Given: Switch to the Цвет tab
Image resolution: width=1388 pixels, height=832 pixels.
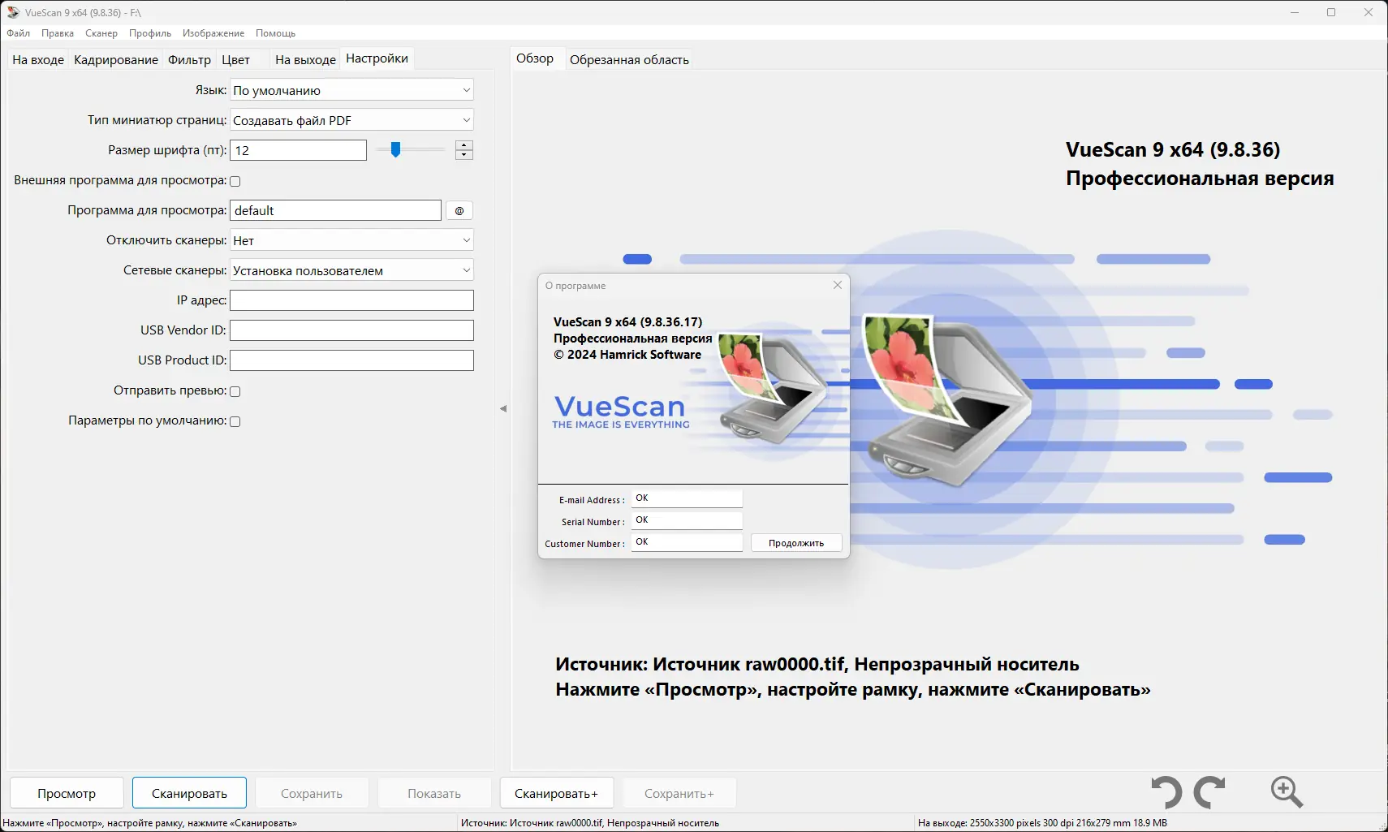Looking at the screenshot, I should click(236, 59).
